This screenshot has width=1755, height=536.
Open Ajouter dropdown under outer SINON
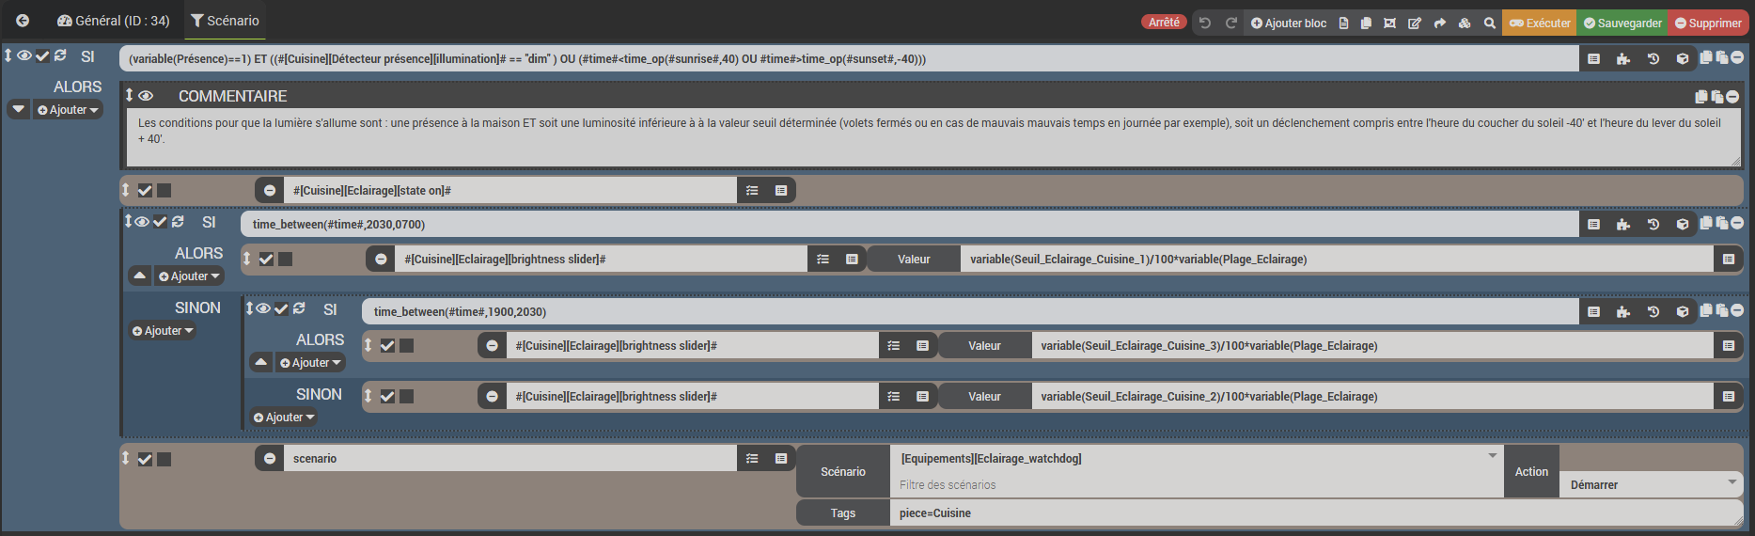click(x=163, y=331)
